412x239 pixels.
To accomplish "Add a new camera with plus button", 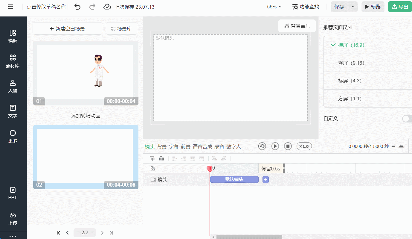I will pyautogui.click(x=265, y=179).
